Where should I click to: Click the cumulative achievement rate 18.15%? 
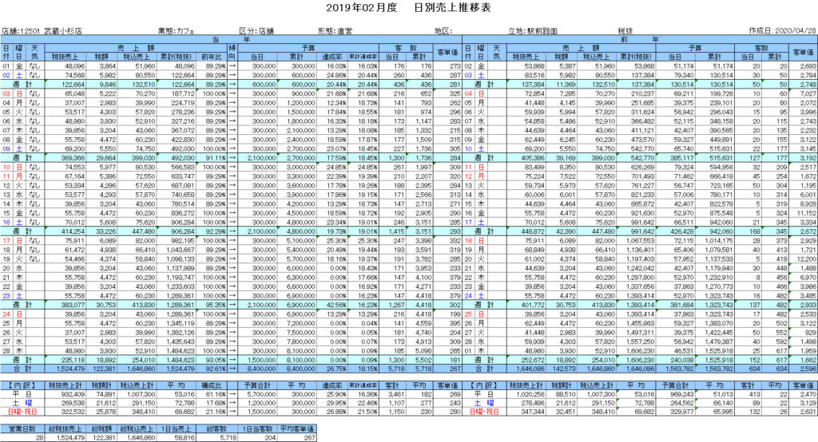point(367,369)
